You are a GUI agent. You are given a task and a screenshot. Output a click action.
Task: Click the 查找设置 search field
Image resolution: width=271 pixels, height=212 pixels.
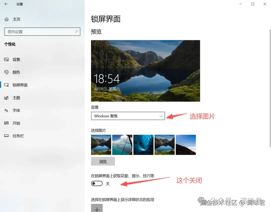[x=42, y=32]
